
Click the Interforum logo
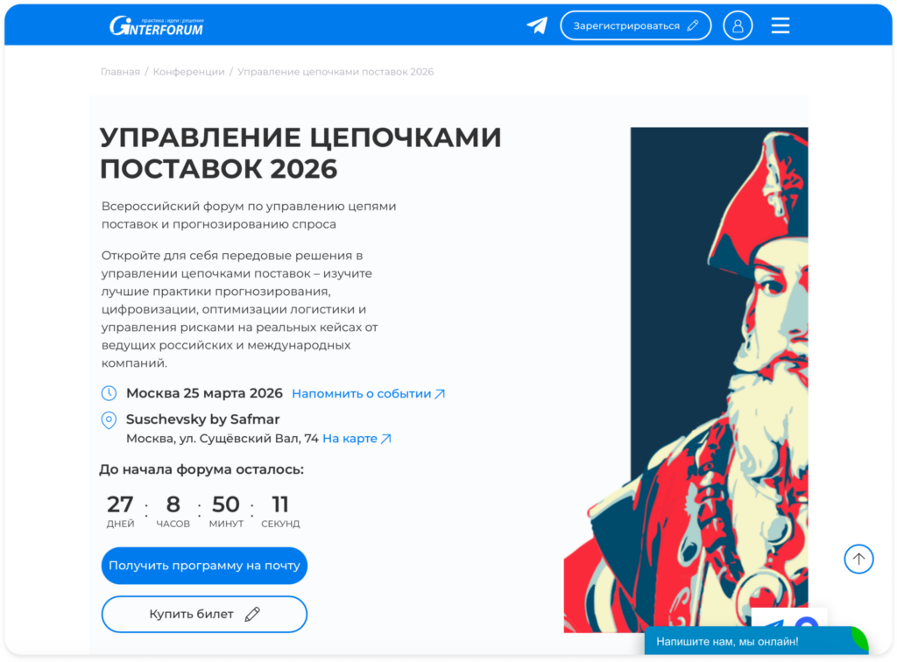(156, 25)
